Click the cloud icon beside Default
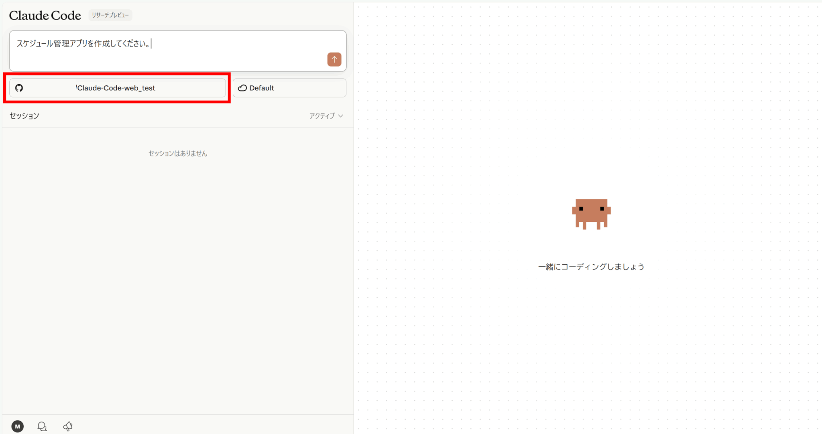 [242, 88]
